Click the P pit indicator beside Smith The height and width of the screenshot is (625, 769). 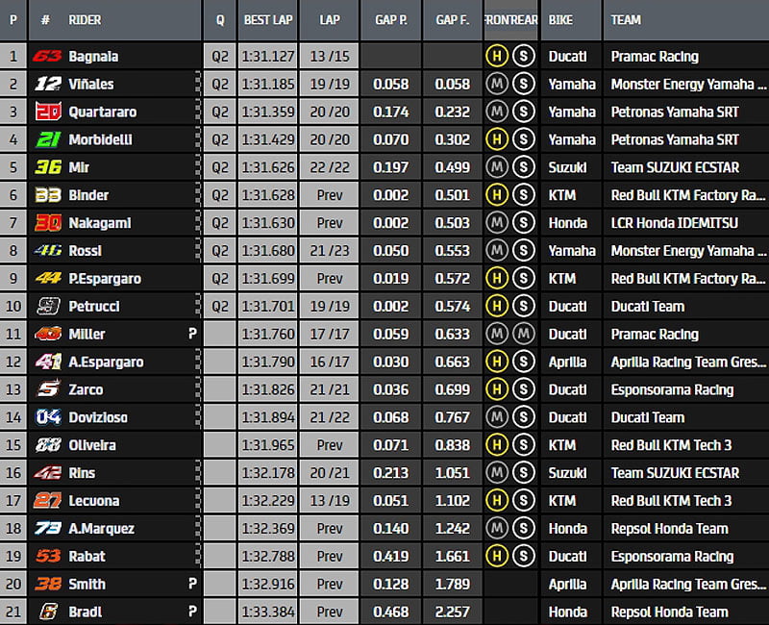(x=192, y=585)
